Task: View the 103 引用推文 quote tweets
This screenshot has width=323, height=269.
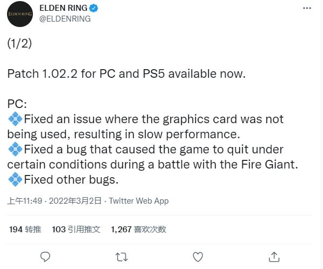Action: (76, 230)
